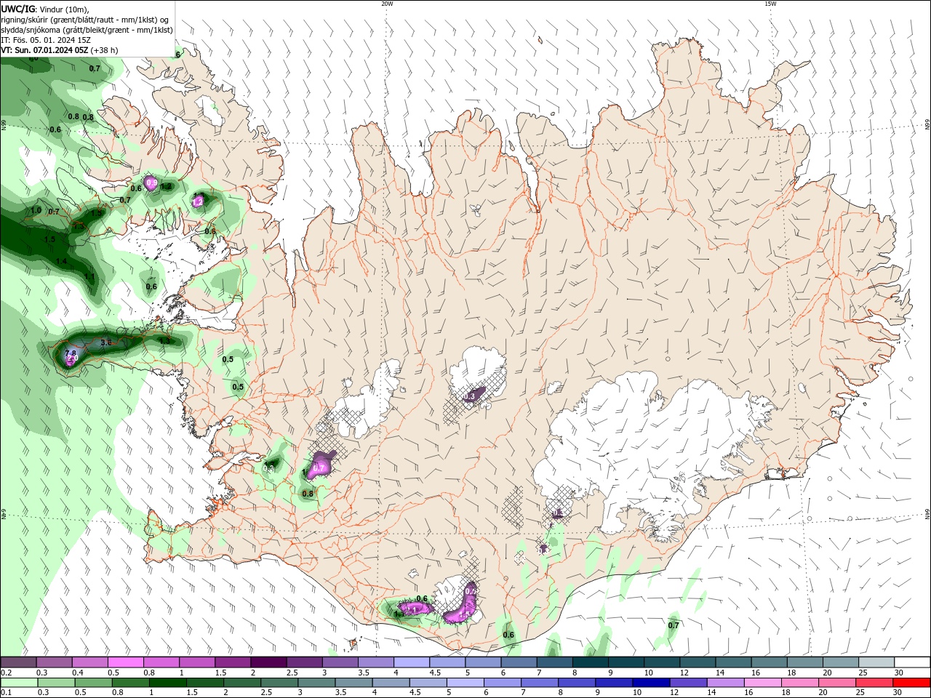Click the darkest purple snow swatch labeled 2
Screen dimensions: 931x698
[x=268, y=662]
